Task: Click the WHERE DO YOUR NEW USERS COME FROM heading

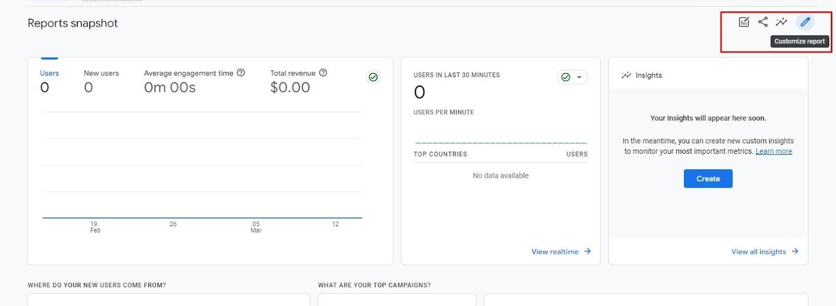Action: click(97, 285)
